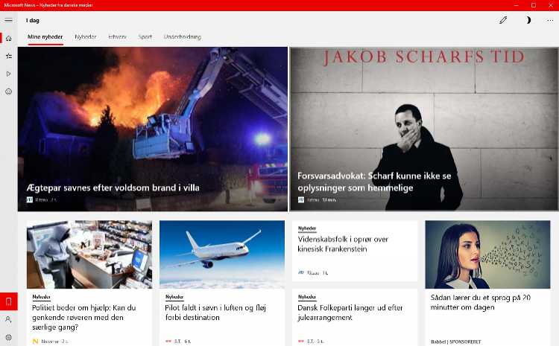Click the pencil edit icon
This screenshot has width=559, height=346.
[503, 20]
